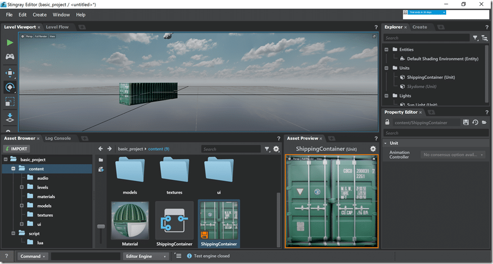Select the Rotate tool in viewport toolbar
The width and height of the screenshot is (493, 264).
(x=10, y=87)
